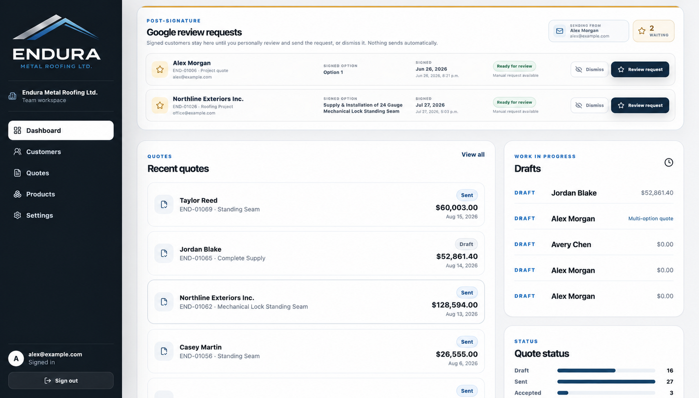Click the Customers person icon
This screenshot has height=398, width=699.
17,151
